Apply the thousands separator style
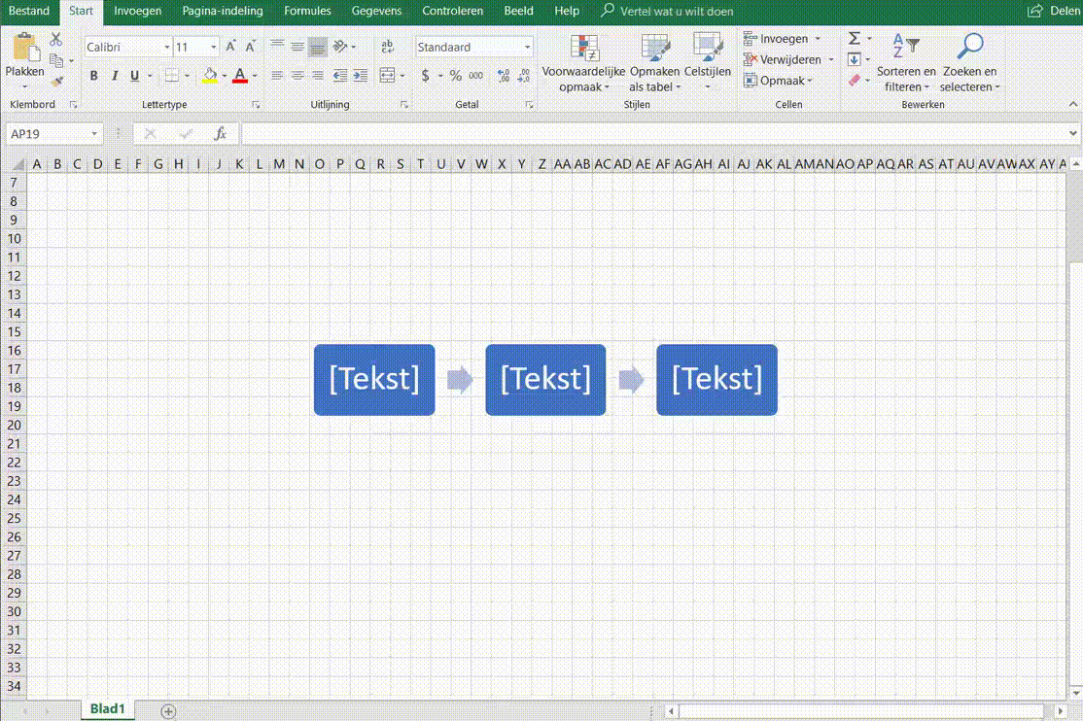 [476, 75]
